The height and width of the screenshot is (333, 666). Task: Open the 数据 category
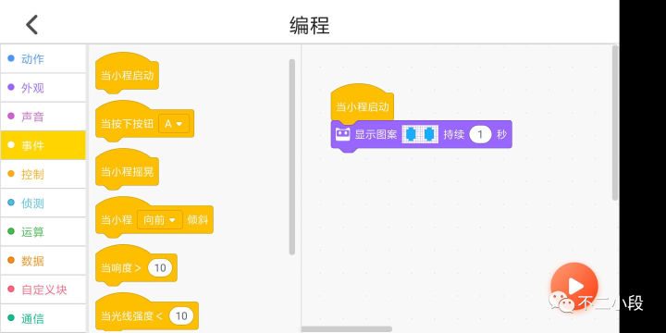coord(43,261)
